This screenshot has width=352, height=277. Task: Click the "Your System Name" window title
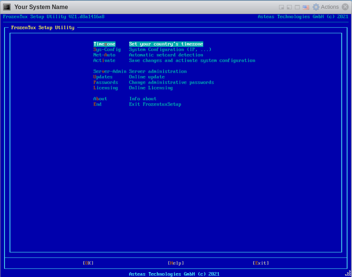pos(41,7)
